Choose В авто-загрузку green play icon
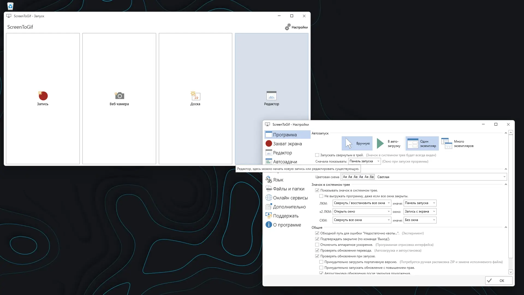 [380, 143]
